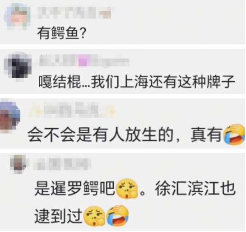Select the text 逮到过
This screenshot has width=246, height=232.
click(58, 217)
